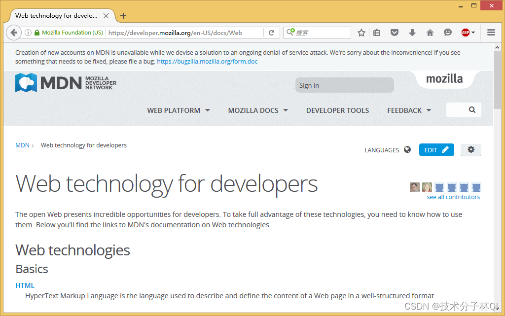The image size is (505, 316).
Task: Expand the FEEDBACK dropdown arrow
Action: pyautogui.click(x=429, y=110)
